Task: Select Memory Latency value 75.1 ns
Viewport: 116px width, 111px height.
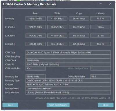Action: [100, 18]
